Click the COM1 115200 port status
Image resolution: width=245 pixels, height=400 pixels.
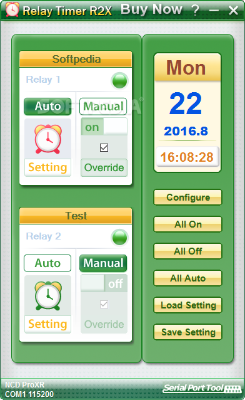coord(29,394)
